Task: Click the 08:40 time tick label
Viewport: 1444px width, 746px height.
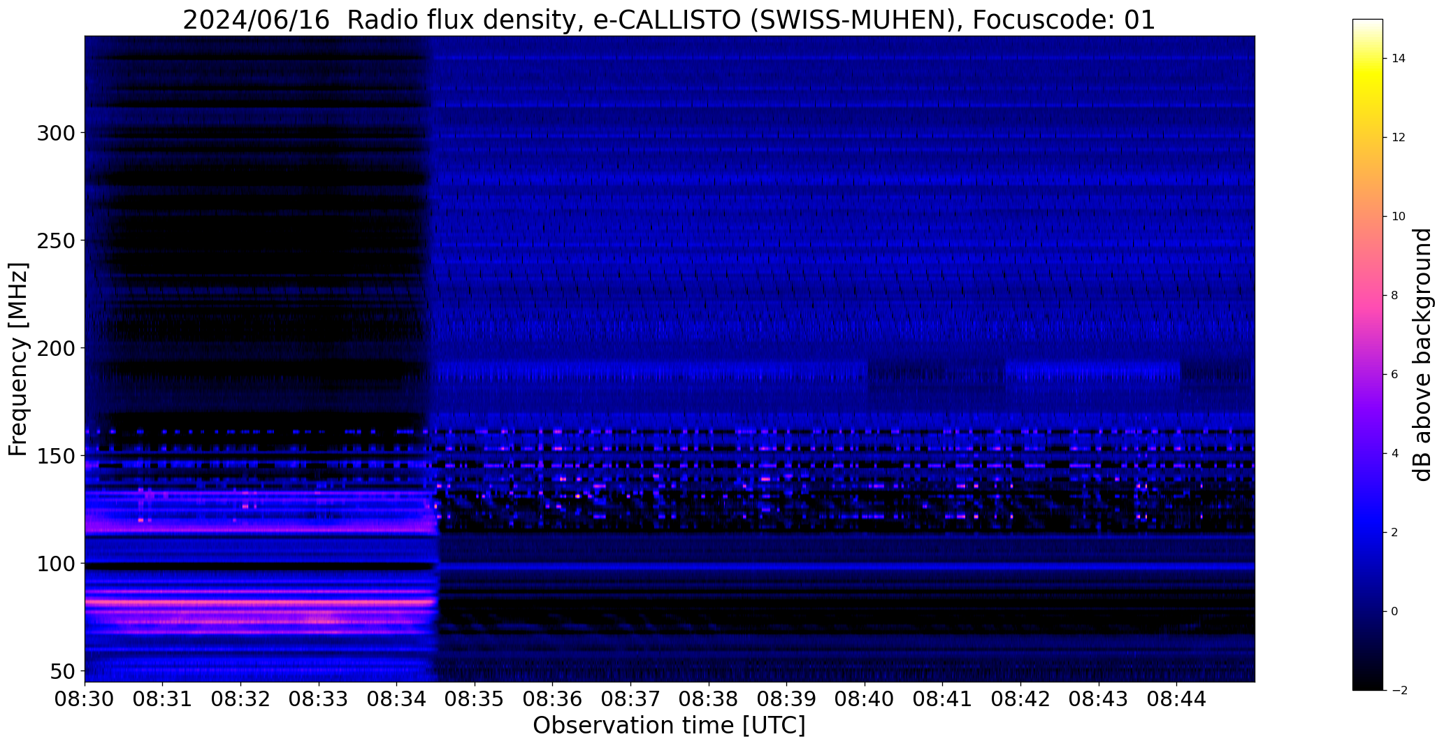Action: (865, 698)
